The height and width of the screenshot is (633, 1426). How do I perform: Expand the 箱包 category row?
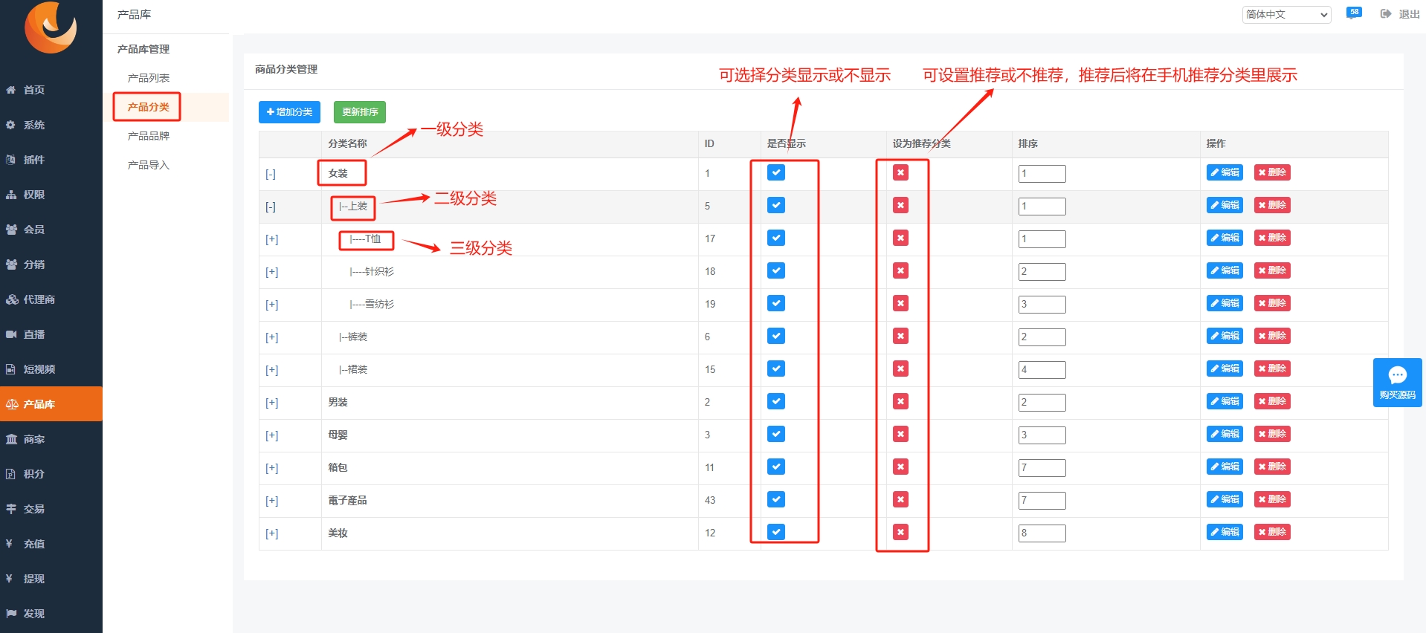point(272,468)
